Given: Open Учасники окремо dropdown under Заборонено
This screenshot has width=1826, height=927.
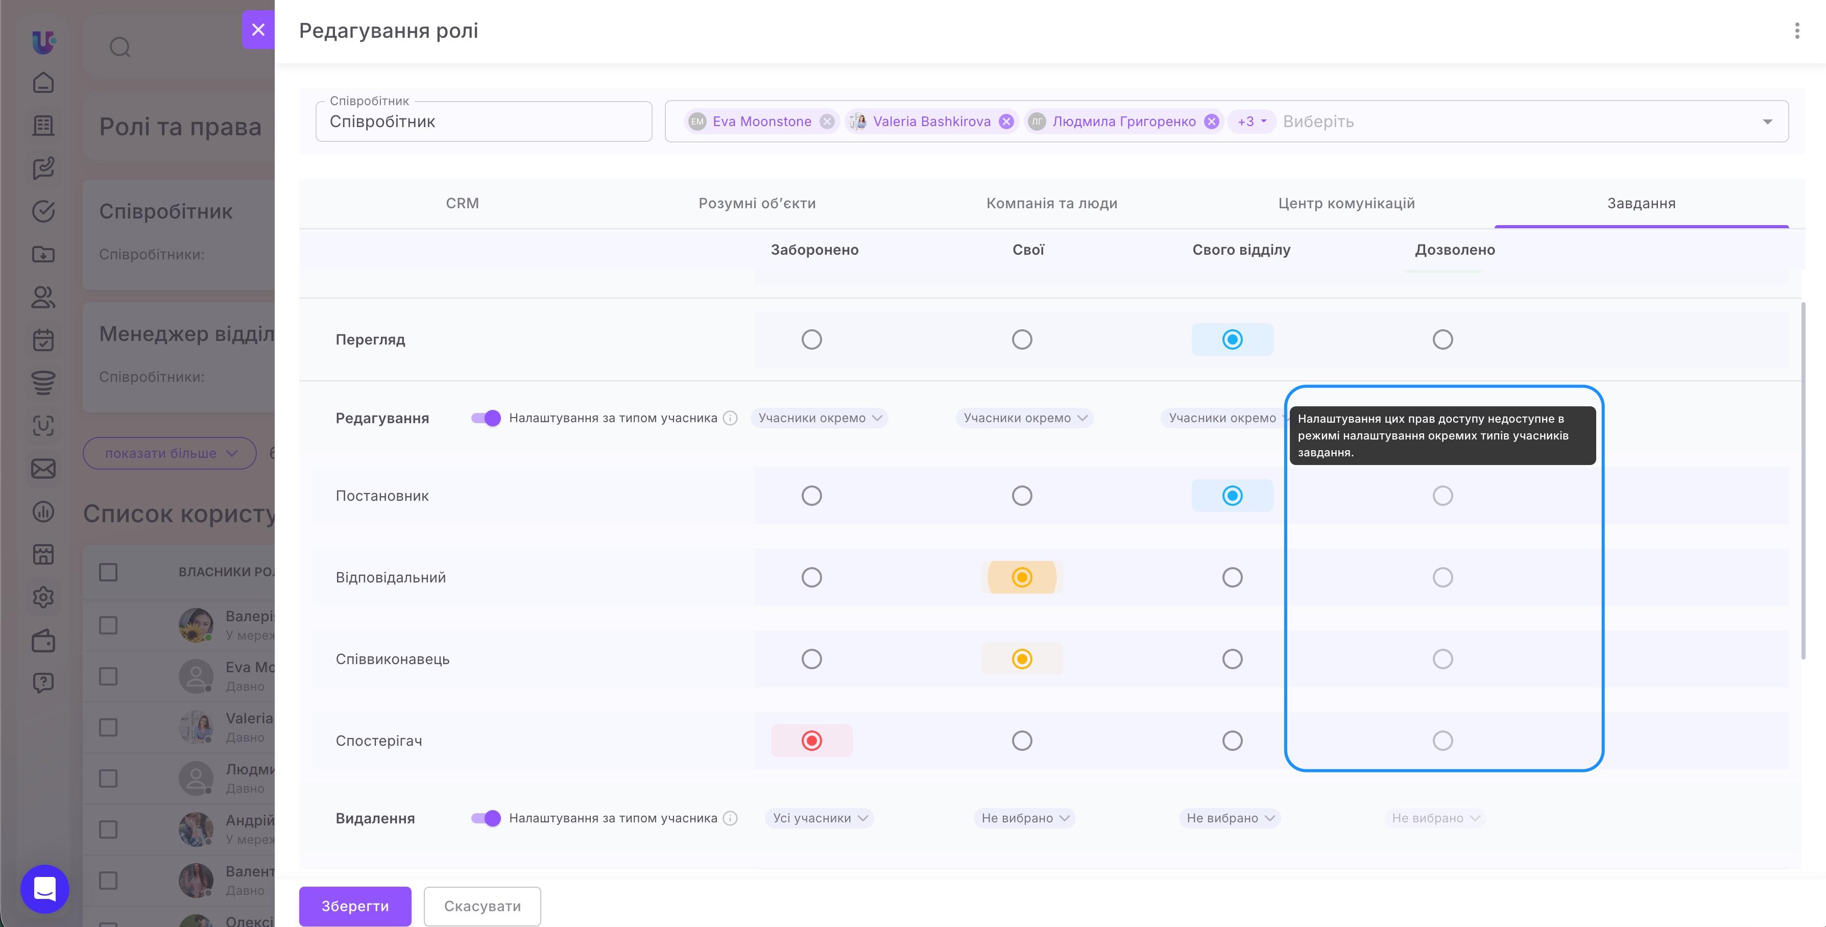Looking at the screenshot, I should [820, 418].
